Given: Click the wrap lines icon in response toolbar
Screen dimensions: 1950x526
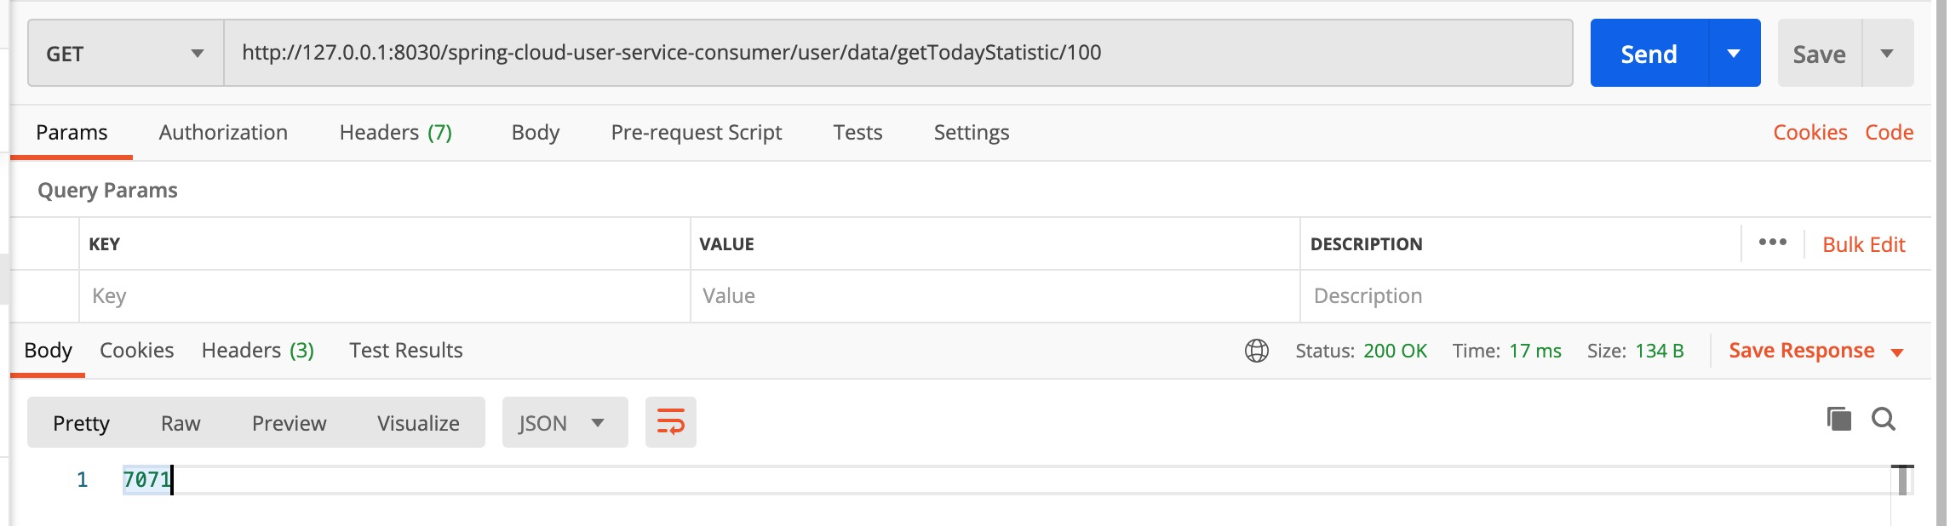Looking at the screenshot, I should [671, 422].
